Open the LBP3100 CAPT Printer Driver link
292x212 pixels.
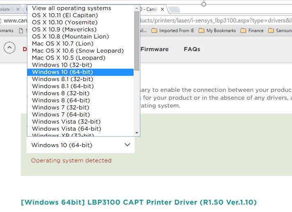click(x=139, y=202)
